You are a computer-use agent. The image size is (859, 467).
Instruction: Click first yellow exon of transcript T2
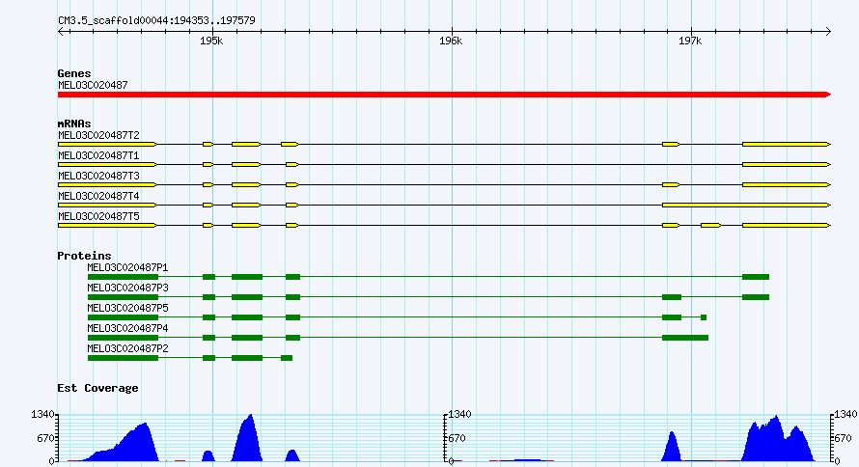107,144
